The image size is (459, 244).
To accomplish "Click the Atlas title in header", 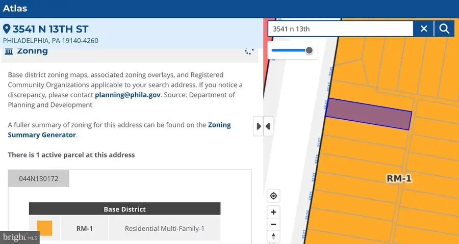I will [15, 8].
